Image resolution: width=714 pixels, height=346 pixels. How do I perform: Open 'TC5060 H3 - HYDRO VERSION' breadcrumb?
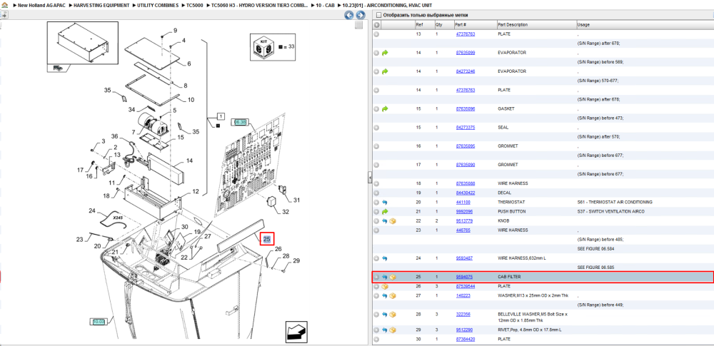pyautogui.click(x=260, y=5)
